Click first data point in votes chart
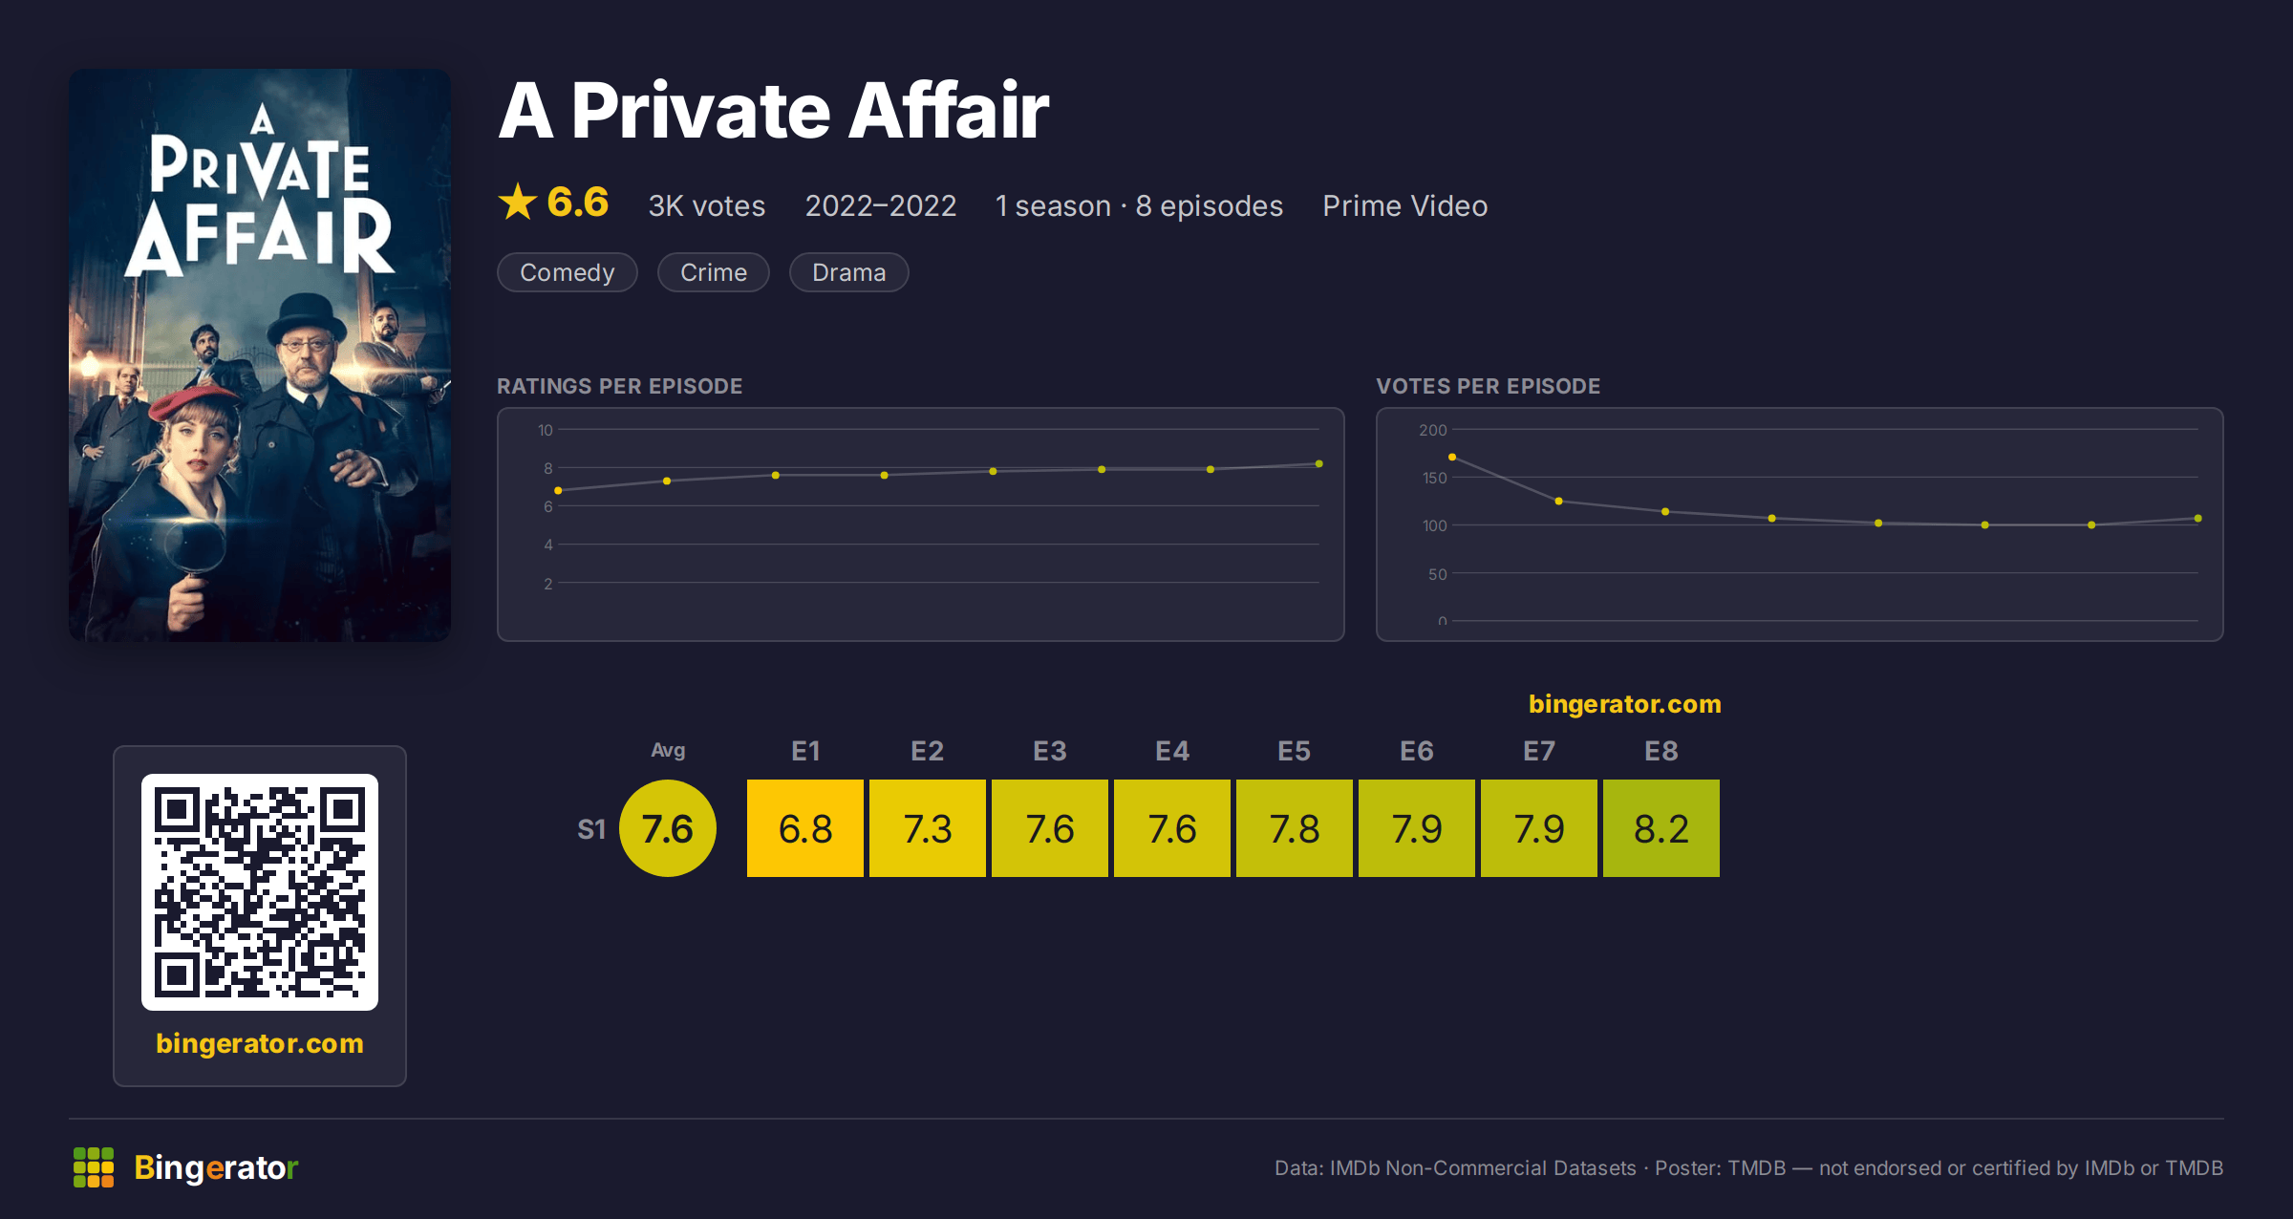2293x1219 pixels. 1452,458
